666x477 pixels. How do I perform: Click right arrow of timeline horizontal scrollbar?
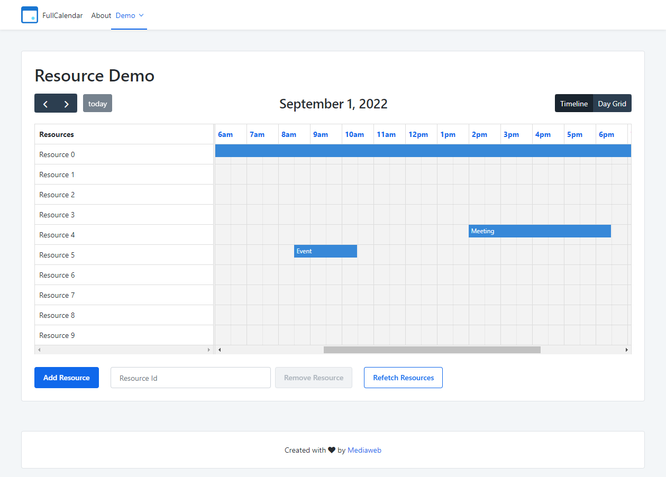(x=627, y=350)
